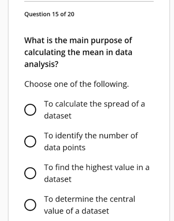Click the word 'mean' in the question
Screen dimensions: 174x221
click(93, 53)
